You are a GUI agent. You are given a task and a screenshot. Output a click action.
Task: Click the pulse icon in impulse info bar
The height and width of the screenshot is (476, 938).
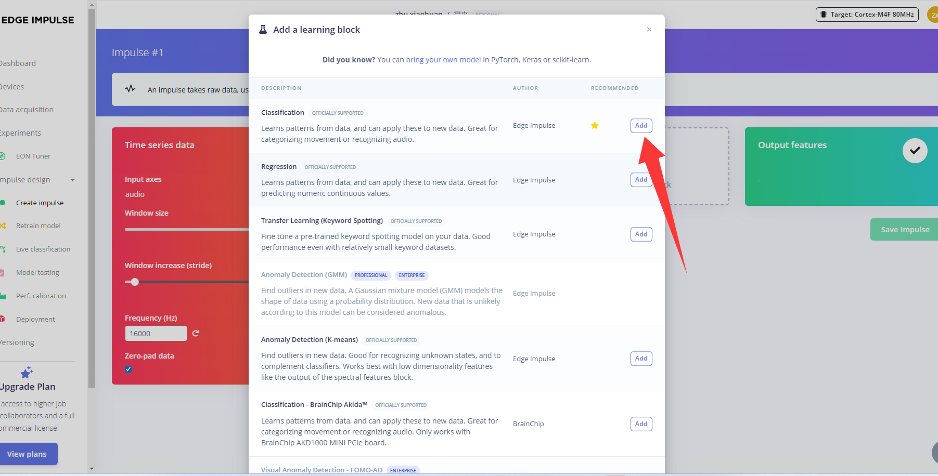pos(130,89)
